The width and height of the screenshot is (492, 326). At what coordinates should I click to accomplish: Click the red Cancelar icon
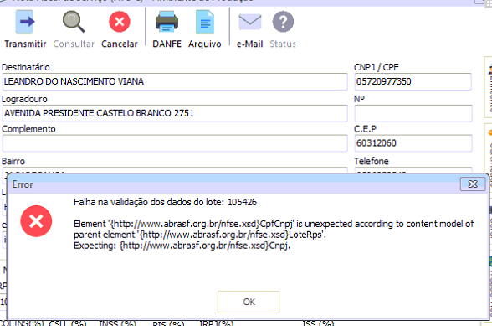(120, 22)
